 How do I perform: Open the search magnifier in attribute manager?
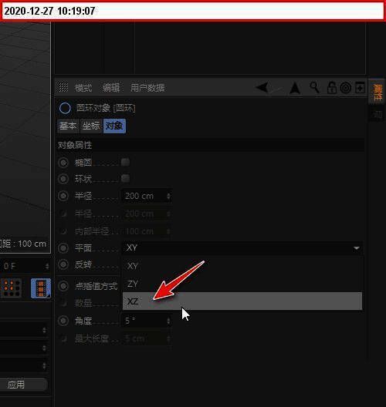[x=314, y=87]
